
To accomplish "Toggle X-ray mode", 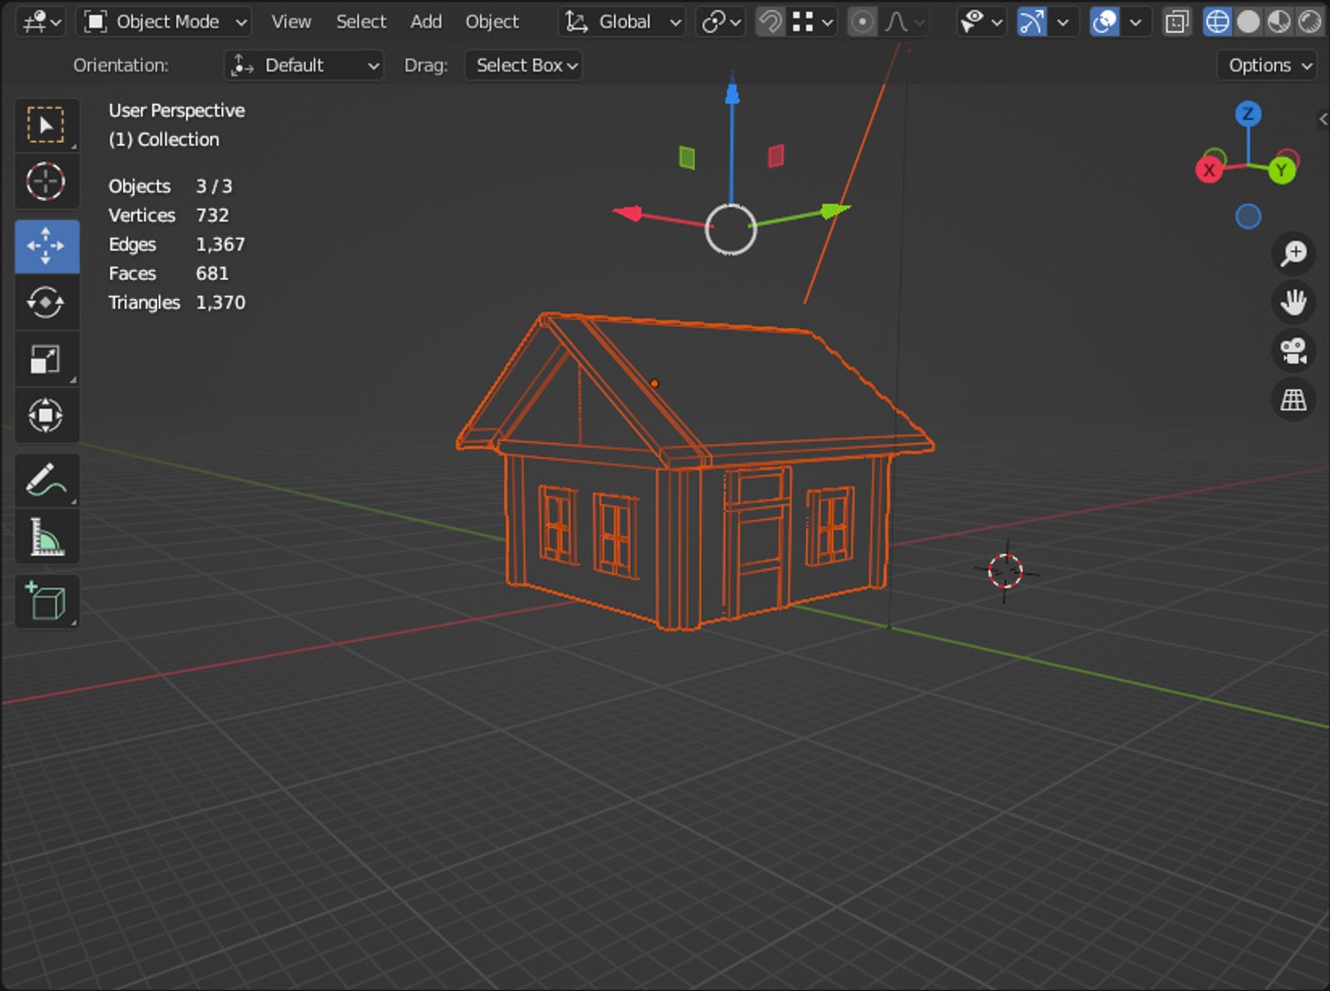I will [1176, 21].
